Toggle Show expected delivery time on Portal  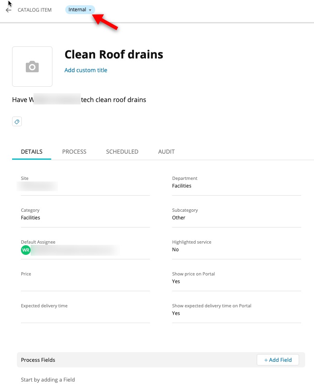coord(236,313)
